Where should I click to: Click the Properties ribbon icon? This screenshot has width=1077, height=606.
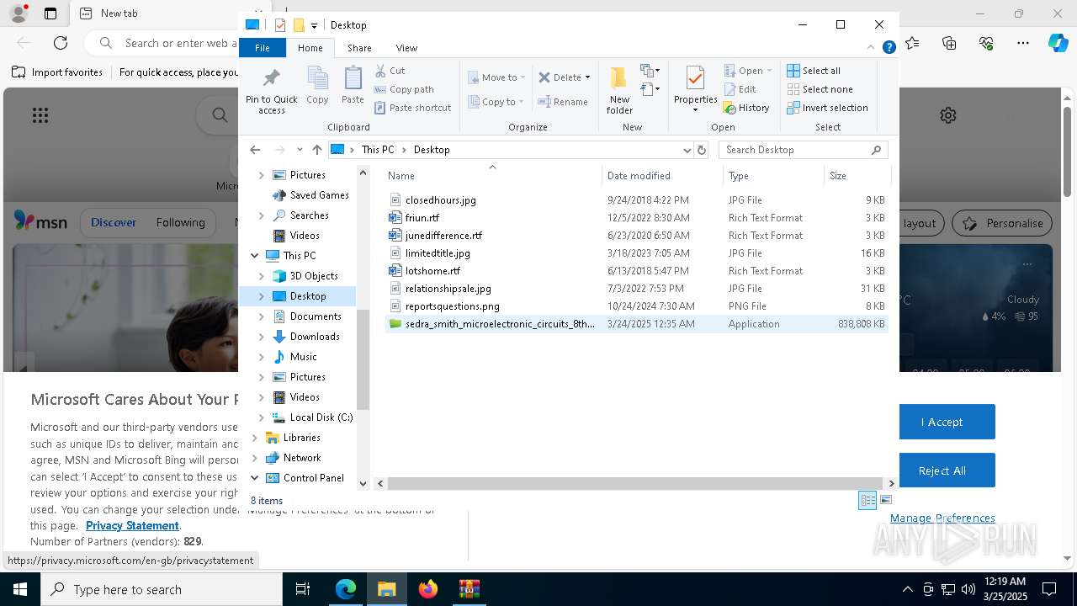coord(695,89)
